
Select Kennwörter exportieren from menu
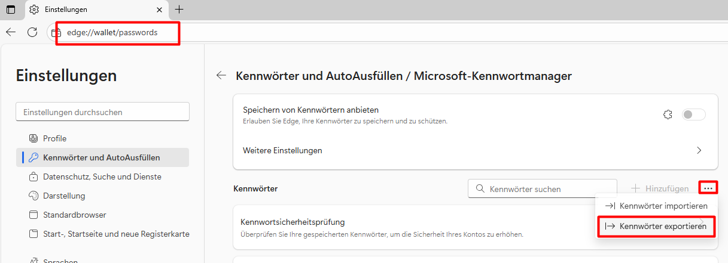657,227
